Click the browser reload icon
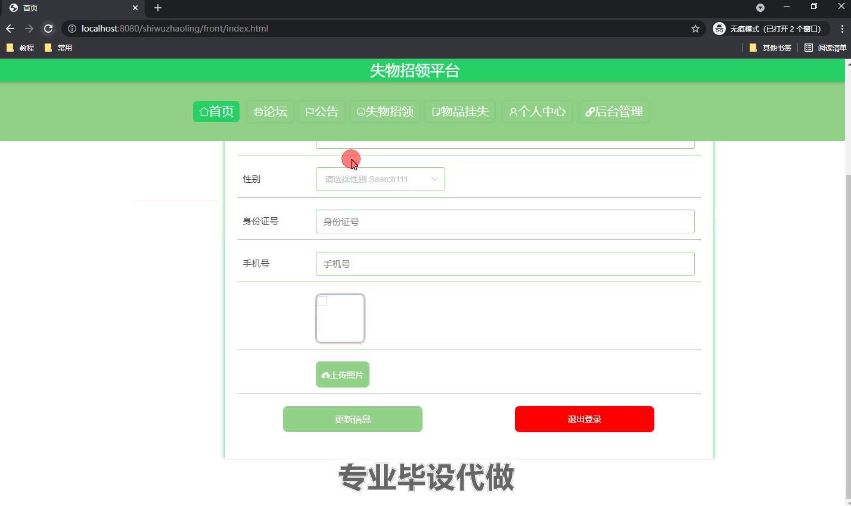 48,29
